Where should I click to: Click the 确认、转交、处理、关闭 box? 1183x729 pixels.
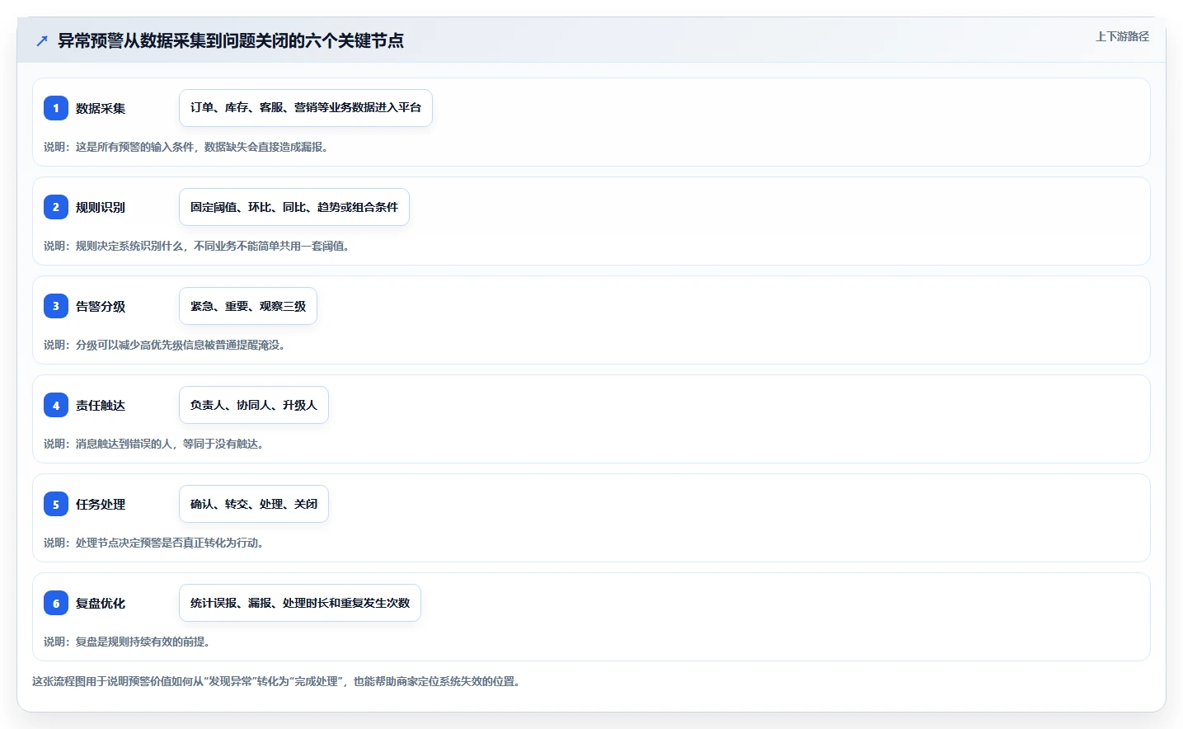coord(254,504)
